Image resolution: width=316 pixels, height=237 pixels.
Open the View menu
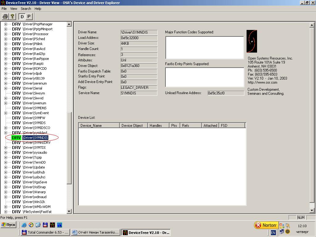(14, 9)
